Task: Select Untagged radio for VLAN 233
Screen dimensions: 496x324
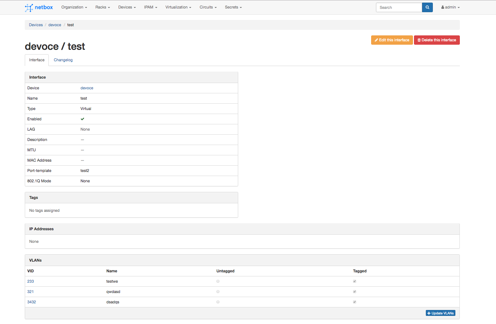Action: click(218, 281)
